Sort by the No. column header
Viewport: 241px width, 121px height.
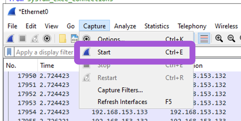point(21,66)
